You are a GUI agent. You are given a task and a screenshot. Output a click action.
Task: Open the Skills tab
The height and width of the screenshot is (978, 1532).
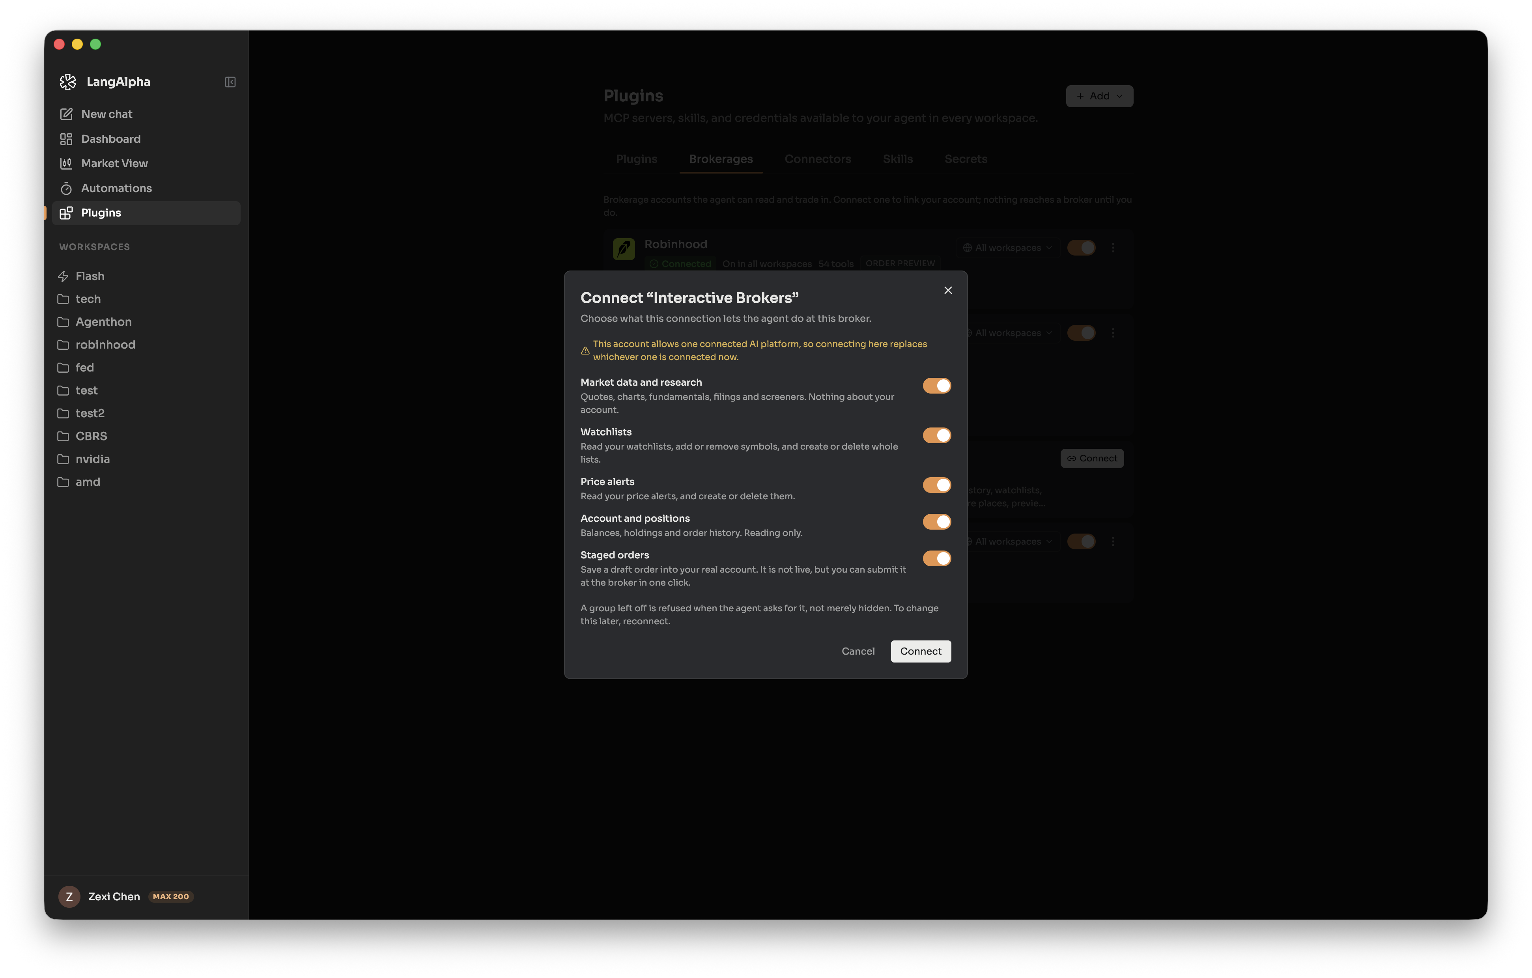(x=897, y=159)
